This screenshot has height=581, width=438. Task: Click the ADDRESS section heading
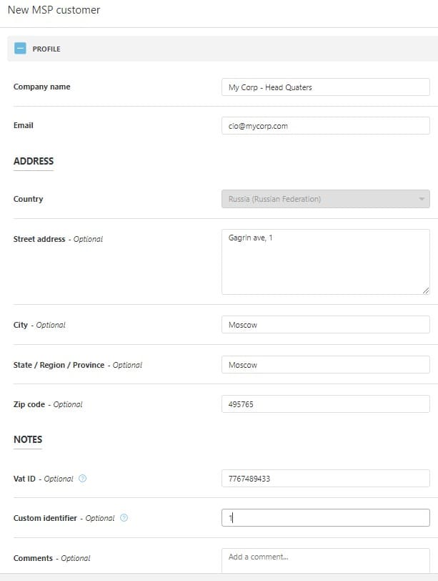point(34,161)
